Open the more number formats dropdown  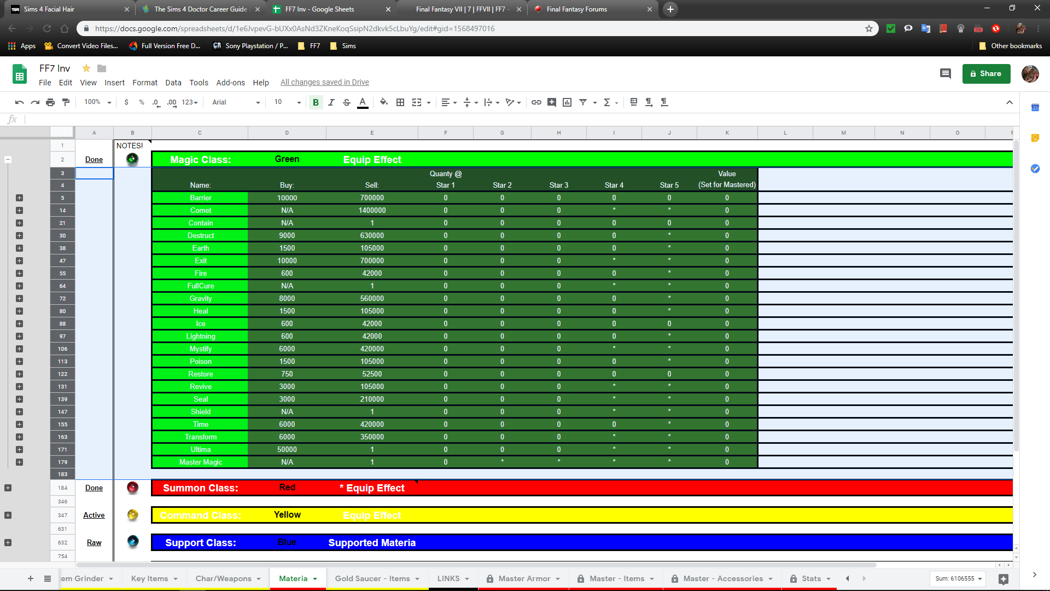pyautogui.click(x=189, y=102)
